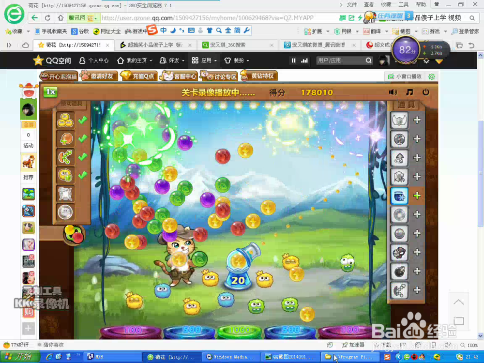Screen dimensions: 484x363
Task: Open 网址大全 bookmark
Action: 107,31
